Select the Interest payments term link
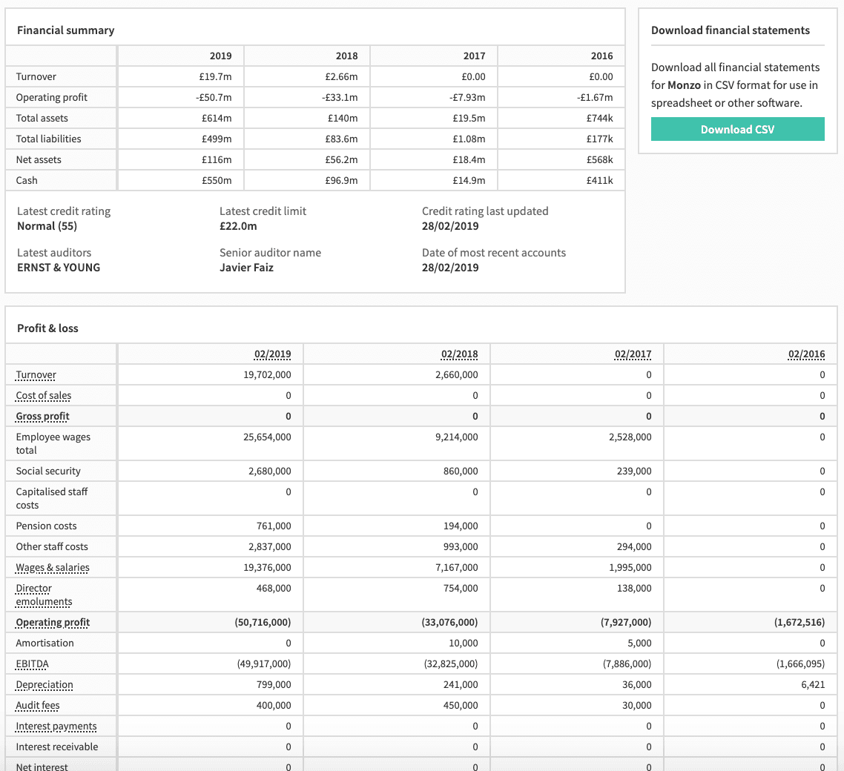844x771 pixels. point(56,727)
